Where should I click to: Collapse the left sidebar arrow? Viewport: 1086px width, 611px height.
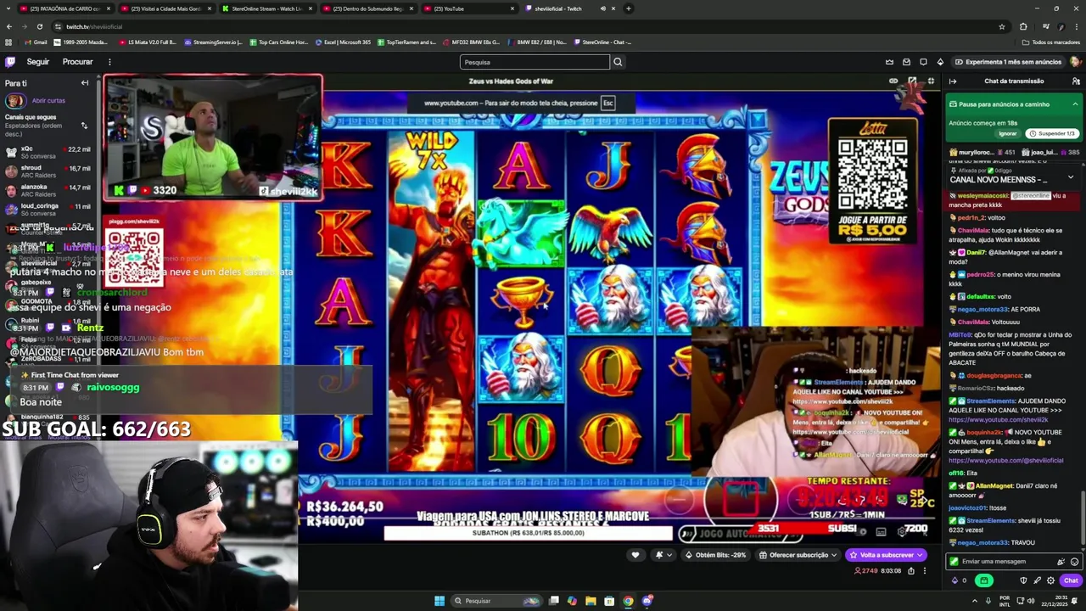(x=85, y=83)
